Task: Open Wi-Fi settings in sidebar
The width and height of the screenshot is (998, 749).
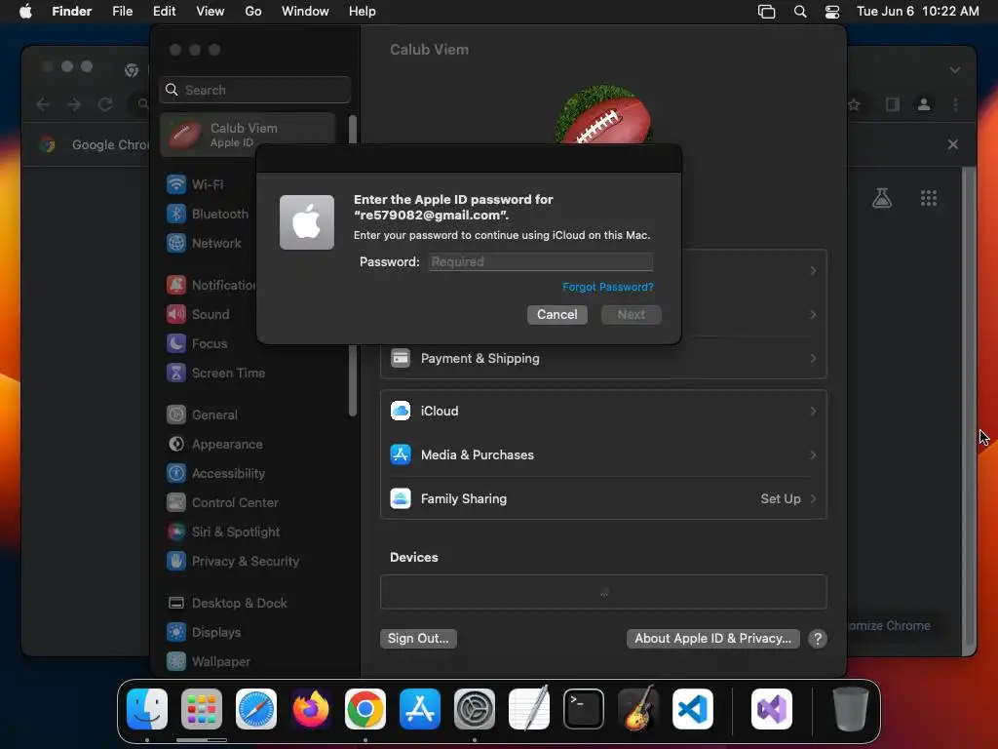Action: tap(194, 184)
